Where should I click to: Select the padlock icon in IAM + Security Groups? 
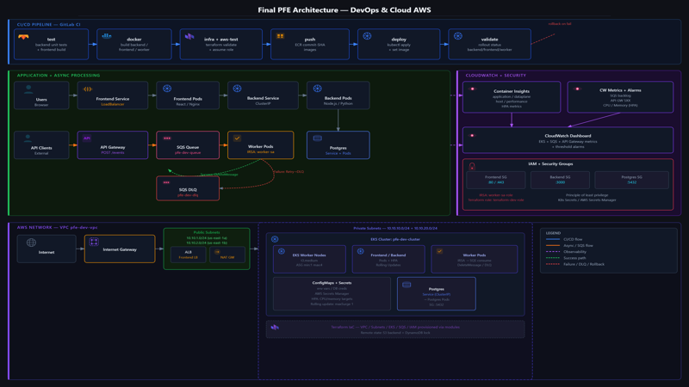click(x=472, y=166)
